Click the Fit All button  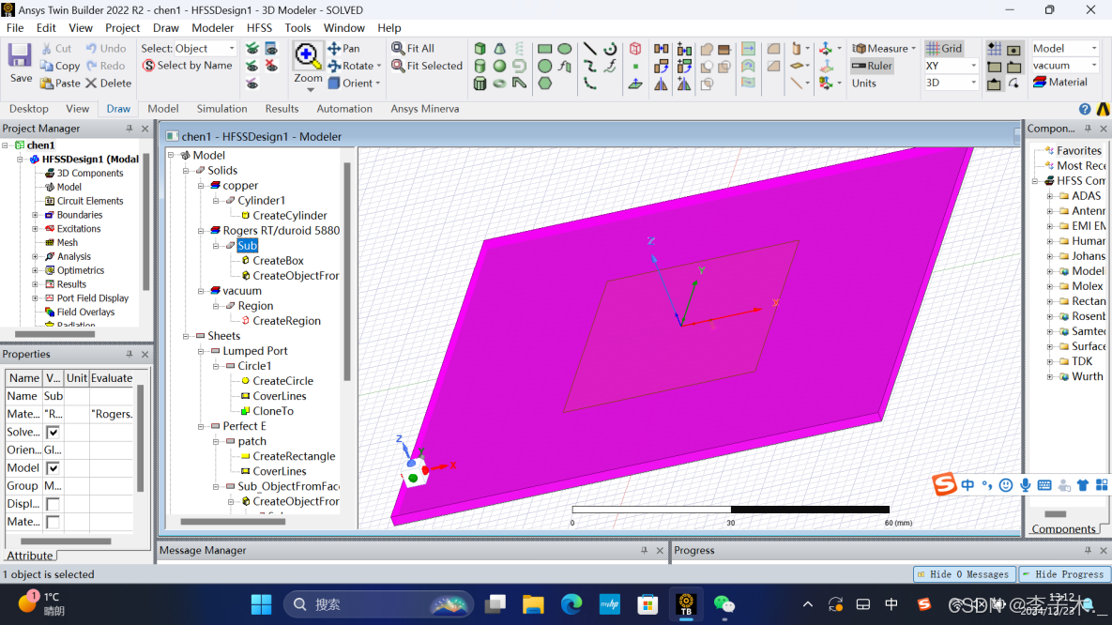[413, 48]
